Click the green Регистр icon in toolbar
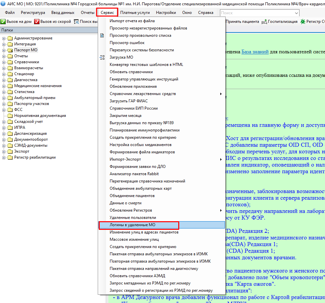The height and width of the screenshot is (303, 325). click(x=303, y=22)
